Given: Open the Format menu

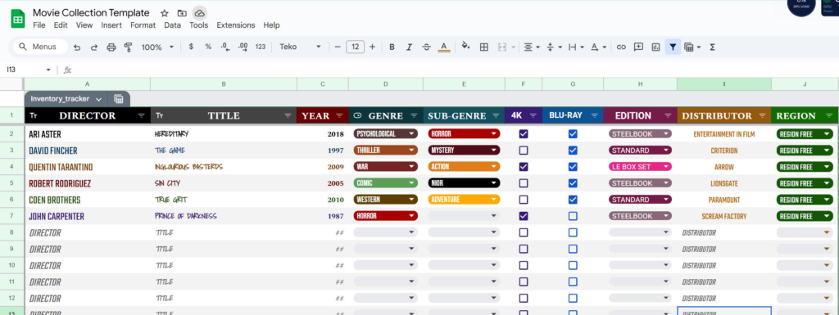Looking at the screenshot, I should click(x=143, y=25).
